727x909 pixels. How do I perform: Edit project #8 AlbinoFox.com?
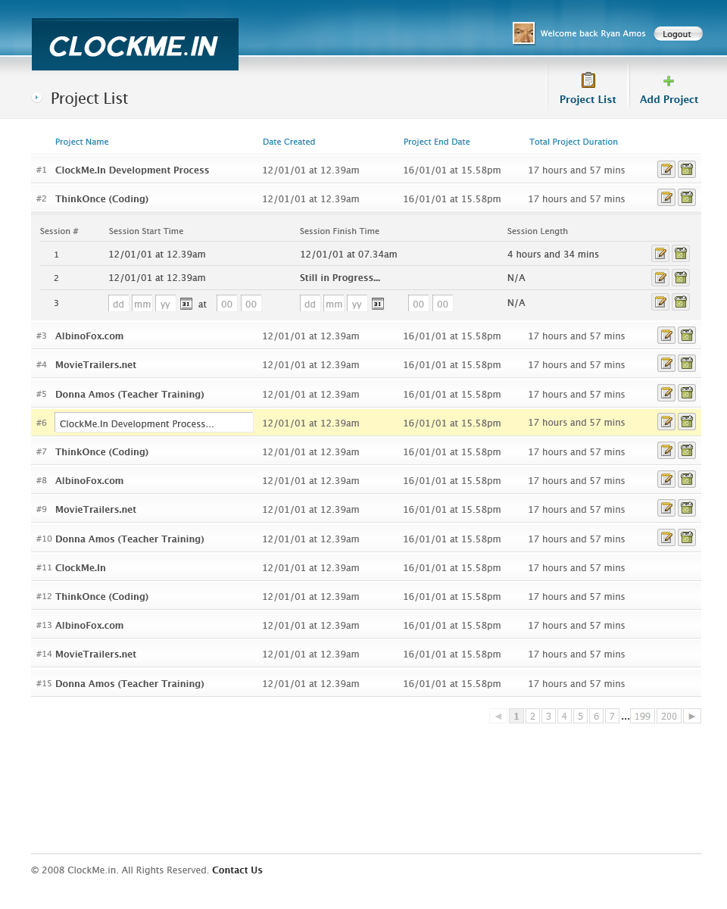click(x=666, y=479)
